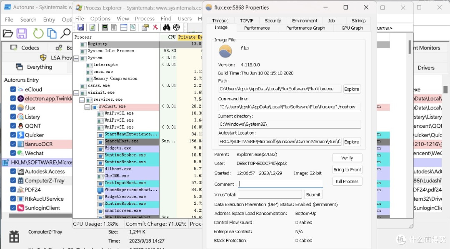Open the Entry menu in Autoruns
The width and height of the screenshot is (450, 249).
(x=49, y=20)
